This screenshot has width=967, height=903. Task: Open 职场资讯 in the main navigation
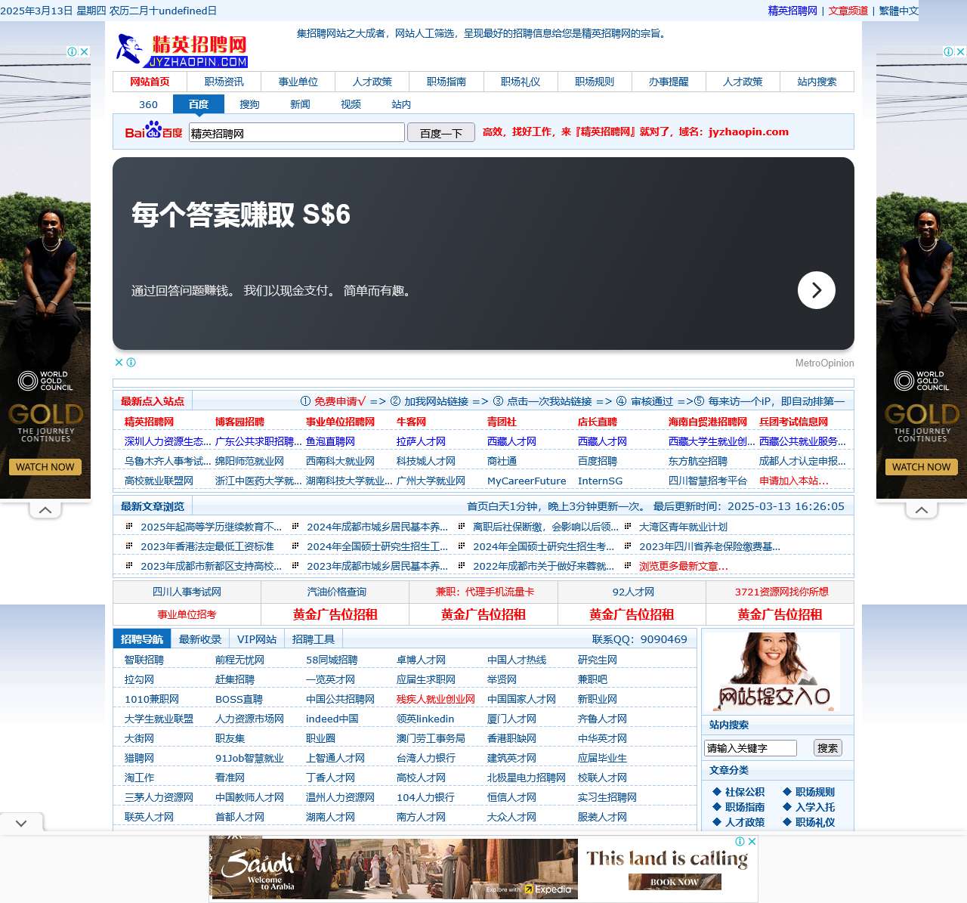[224, 82]
